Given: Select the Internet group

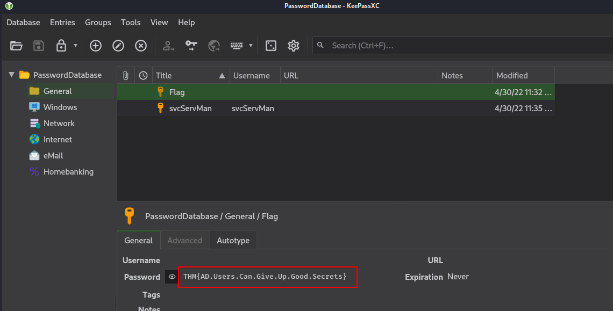Looking at the screenshot, I should coord(58,140).
